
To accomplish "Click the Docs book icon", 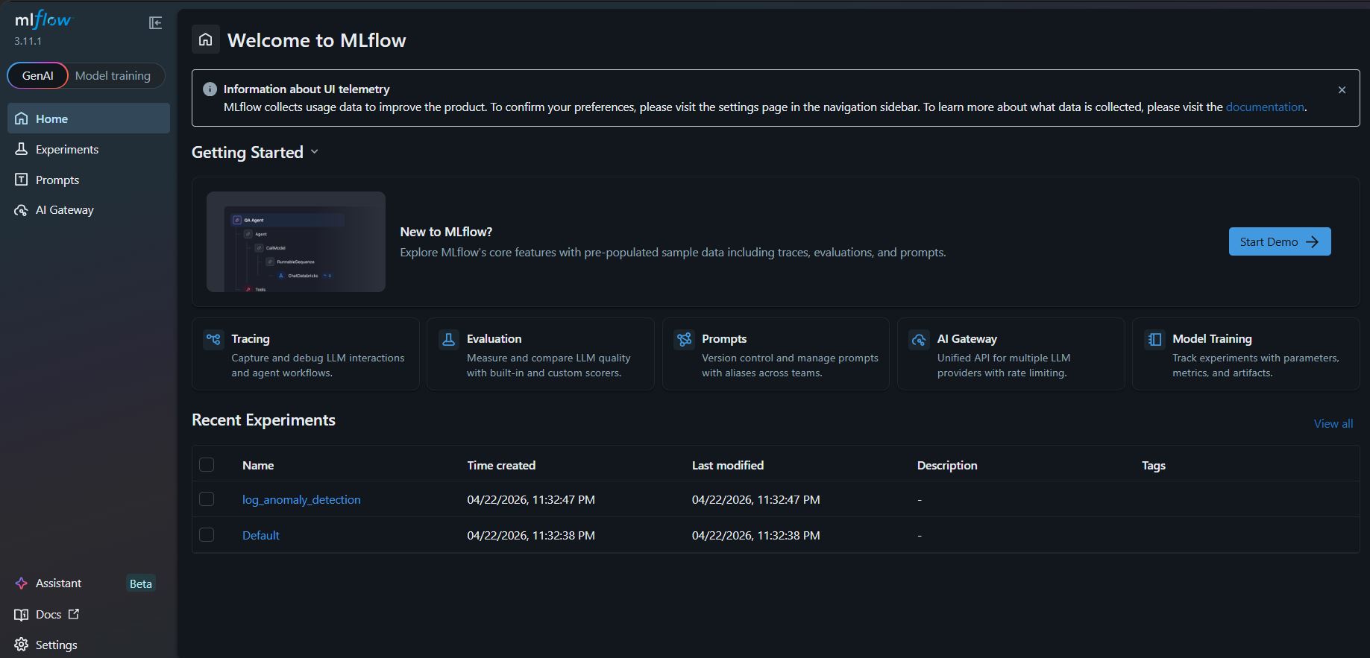I will coord(22,615).
